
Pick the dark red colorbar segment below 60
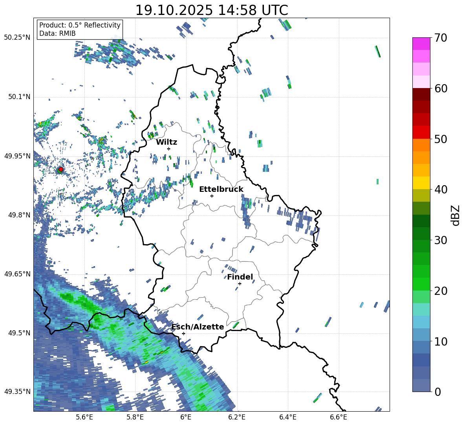[x=421, y=94]
